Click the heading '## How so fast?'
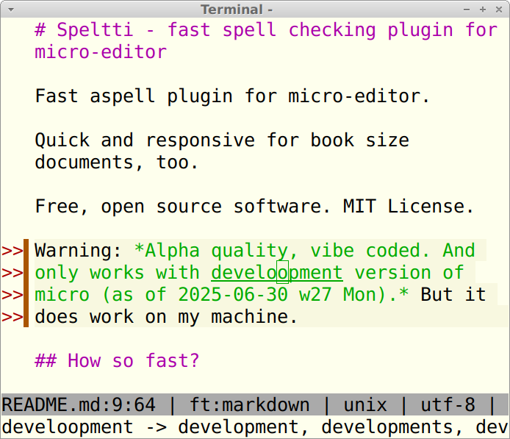The image size is (510, 439). click(x=117, y=360)
